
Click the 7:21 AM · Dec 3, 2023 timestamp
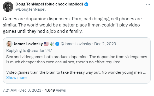click(x=22, y=90)
